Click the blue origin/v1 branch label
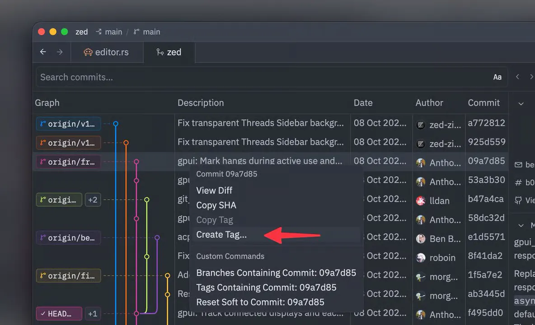The image size is (535, 325). point(68,124)
